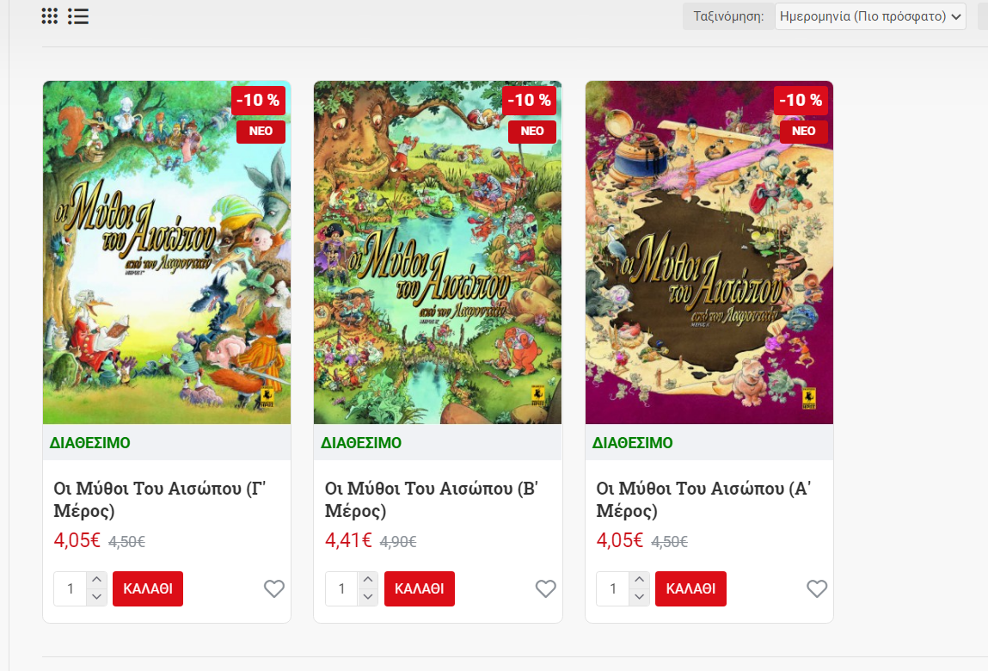Viewport: 988px width, 671px height.
Task: Increase quantity for Α' Μέρος book
Action: click(x=639, y=580)
